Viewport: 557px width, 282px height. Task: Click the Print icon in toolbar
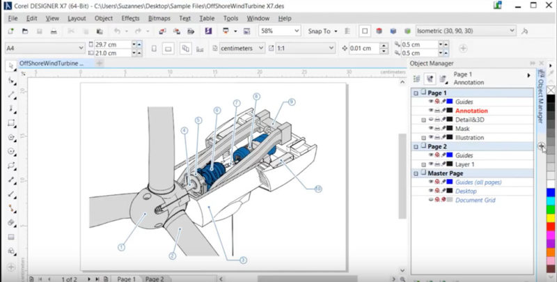54,31
